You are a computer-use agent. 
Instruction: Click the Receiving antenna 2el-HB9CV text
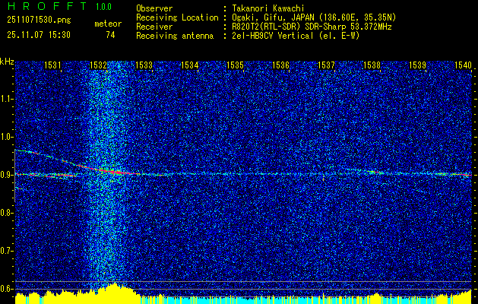point(296,36)
